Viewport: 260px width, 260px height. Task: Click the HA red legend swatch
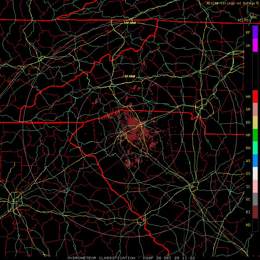[255, 96]
